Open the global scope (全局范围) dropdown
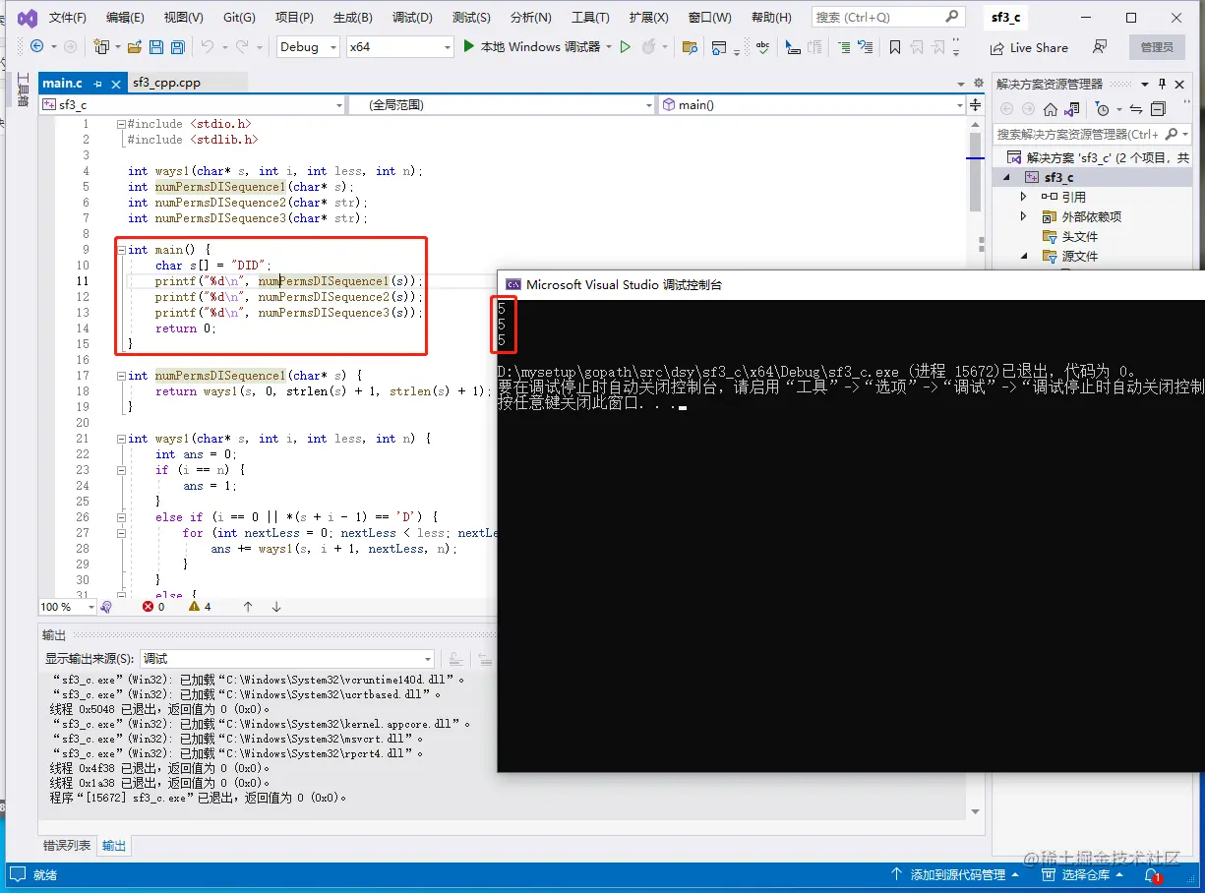This screenshot has height=893, width=1205. point(502,104)
